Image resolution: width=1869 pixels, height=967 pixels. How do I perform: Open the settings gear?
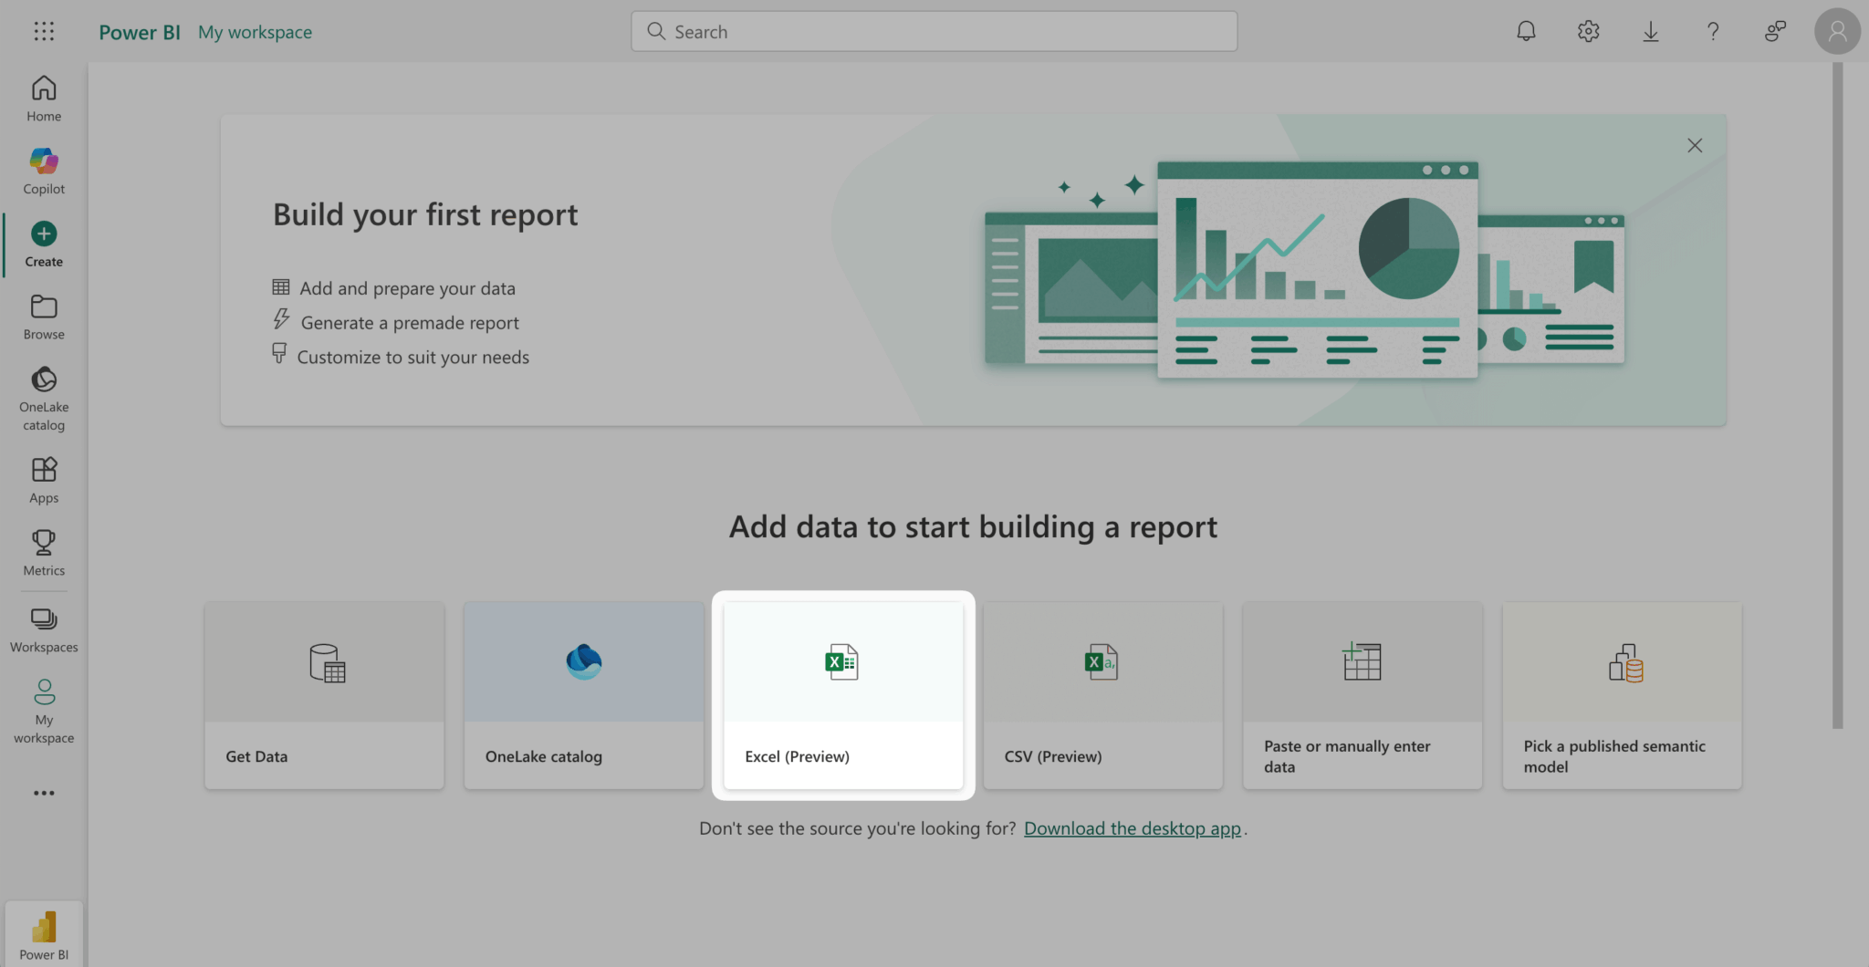pyautogui.click(x=1588, y=32)
